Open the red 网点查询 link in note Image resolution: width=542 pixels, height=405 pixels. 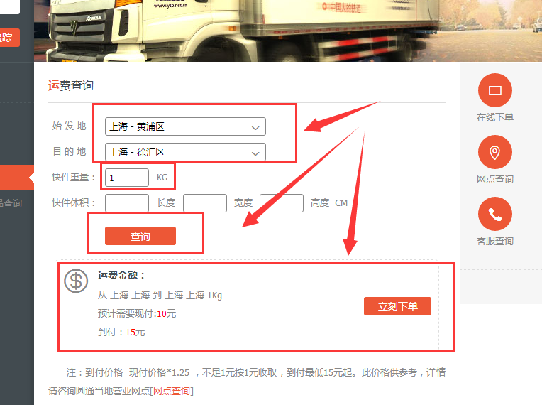172,391
